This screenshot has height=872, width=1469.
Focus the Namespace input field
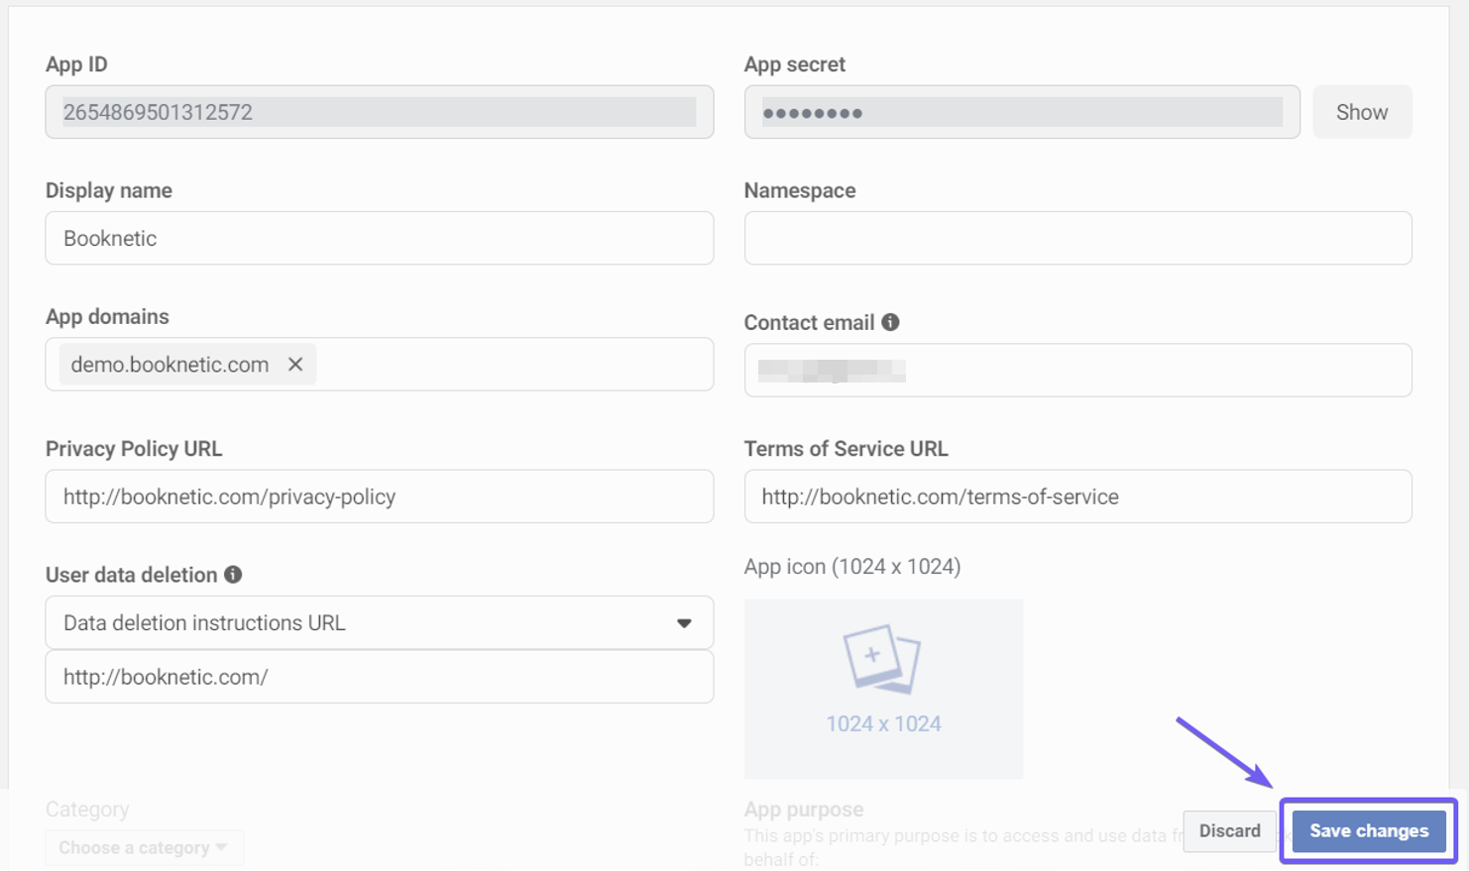[1077, 238]
